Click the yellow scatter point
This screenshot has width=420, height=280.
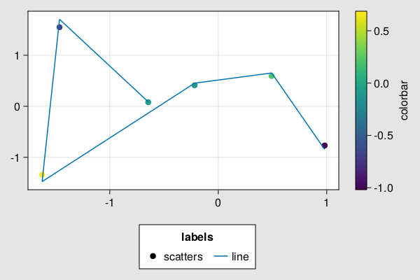pyautogui.click(x=42, y=175)
